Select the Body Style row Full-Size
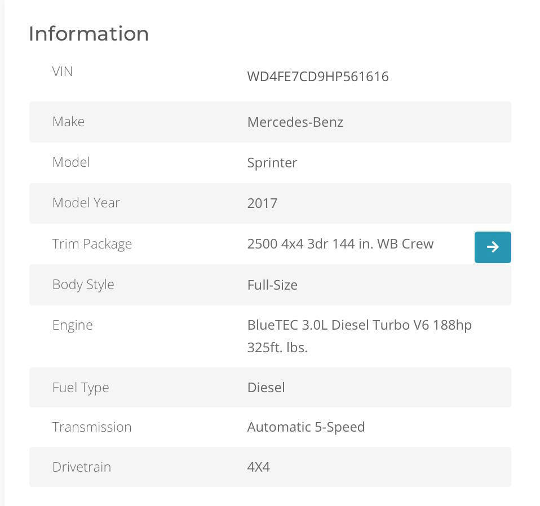The width and height of the screenshot is (540, 506). coord(272,285)
